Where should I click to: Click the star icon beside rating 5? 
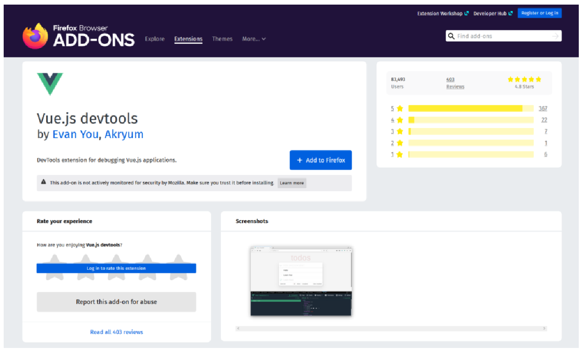click(400, 109)
